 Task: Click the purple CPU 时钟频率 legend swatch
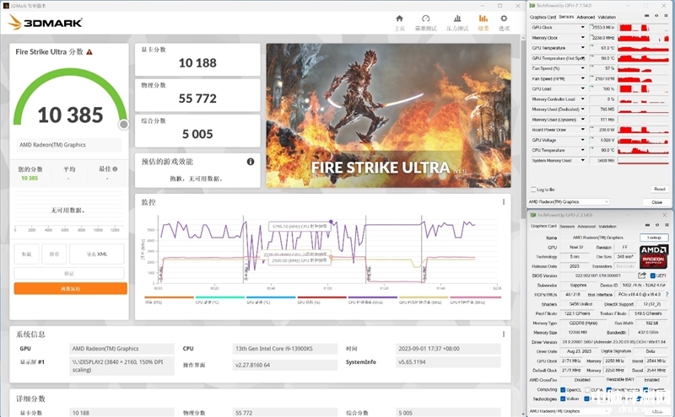tap(373, 297)
